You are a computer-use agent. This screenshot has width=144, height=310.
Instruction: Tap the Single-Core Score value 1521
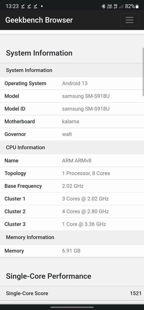point(136,293)
